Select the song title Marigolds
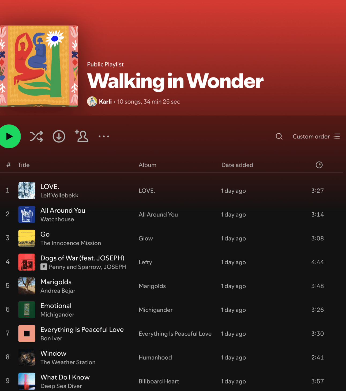The image size is (346, 391). coord(56,282)
